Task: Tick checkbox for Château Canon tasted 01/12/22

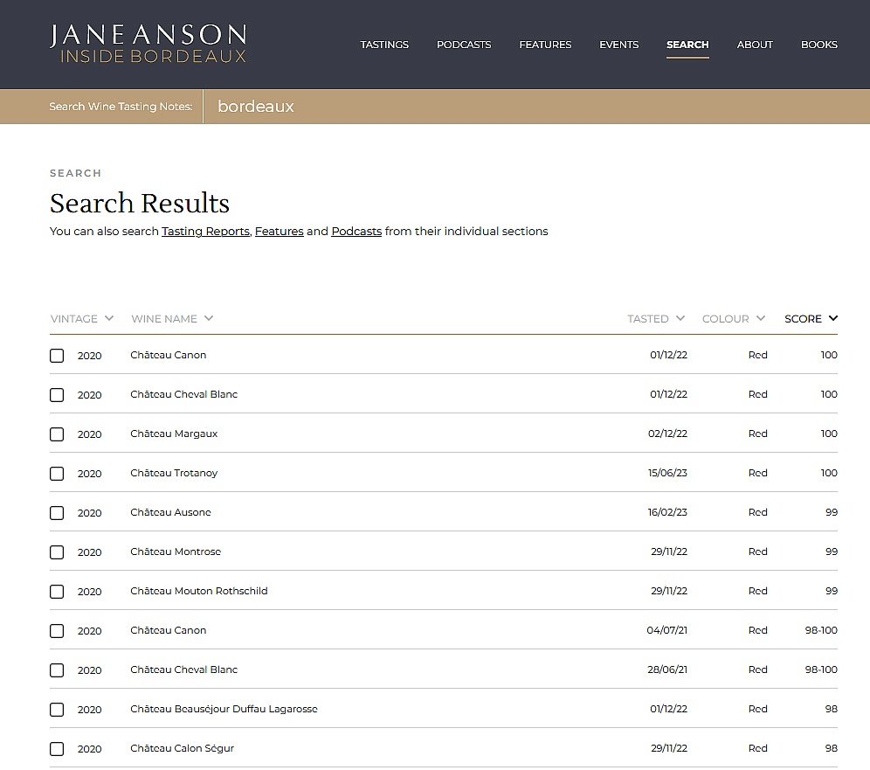Action: click(x=57, y=356)
